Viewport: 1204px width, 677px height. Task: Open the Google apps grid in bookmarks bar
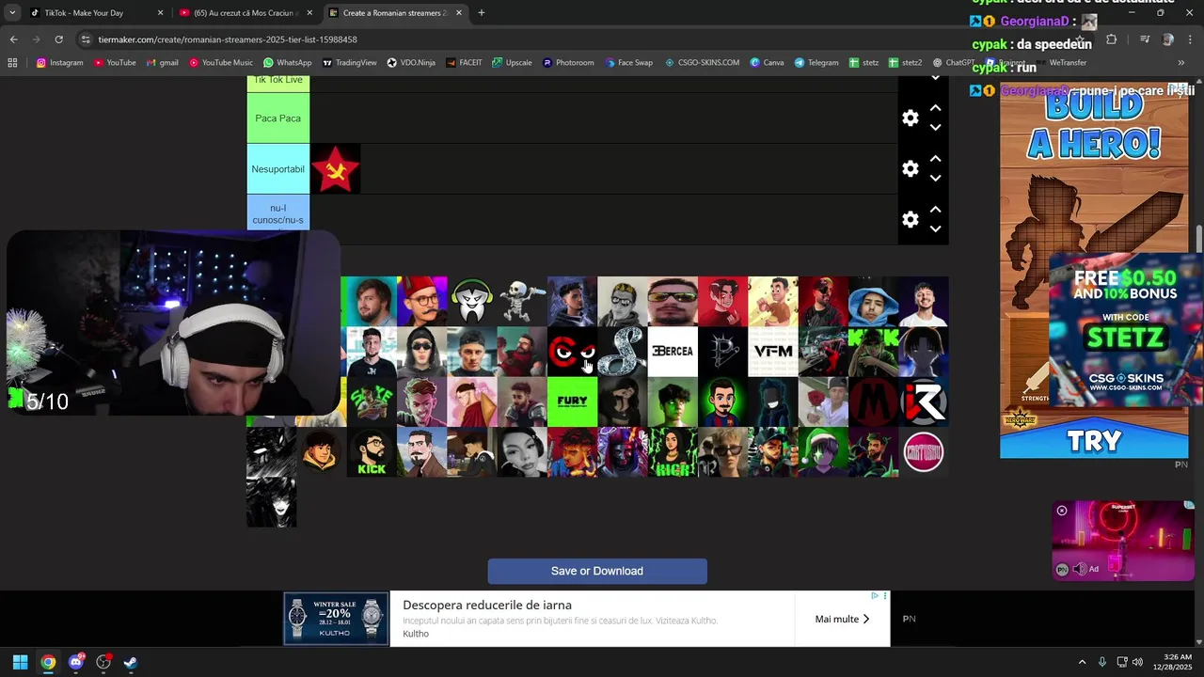[12, 63]
